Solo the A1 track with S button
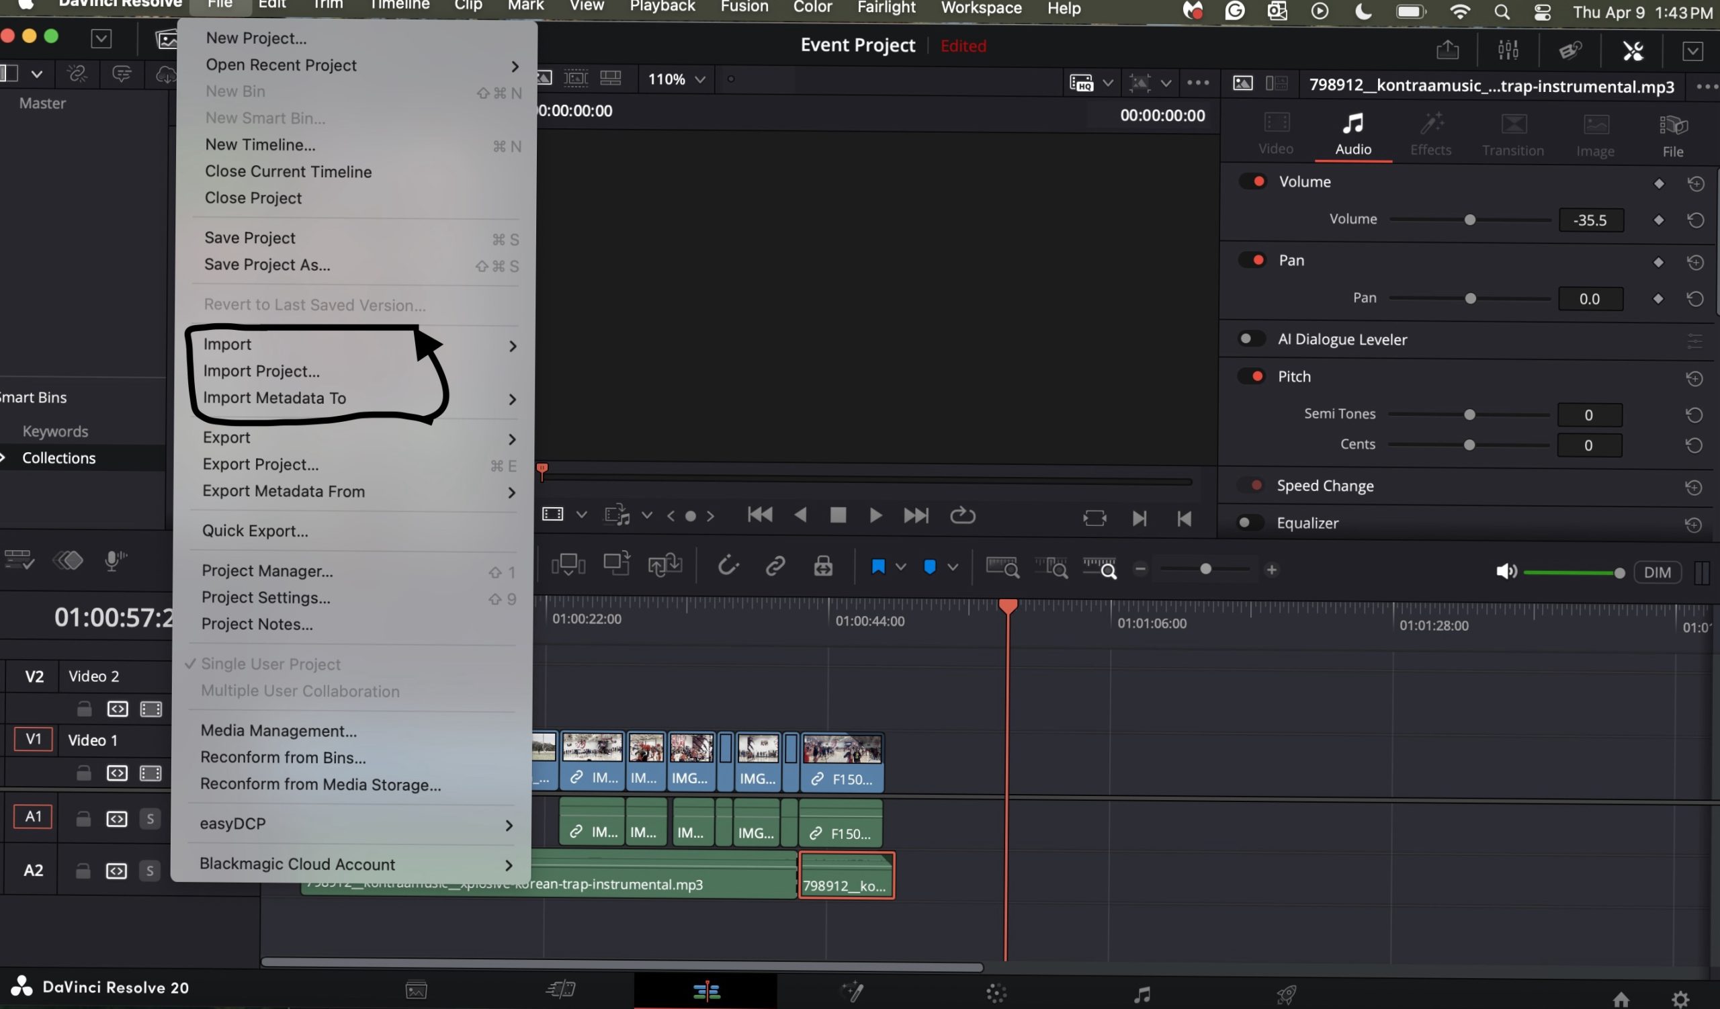This screenshot has width=1720, height=1009. point(150,818)
